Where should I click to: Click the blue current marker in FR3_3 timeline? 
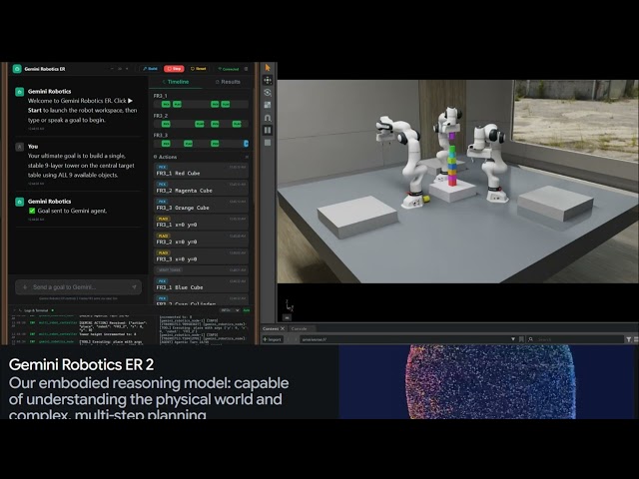(x=246, y=144)
